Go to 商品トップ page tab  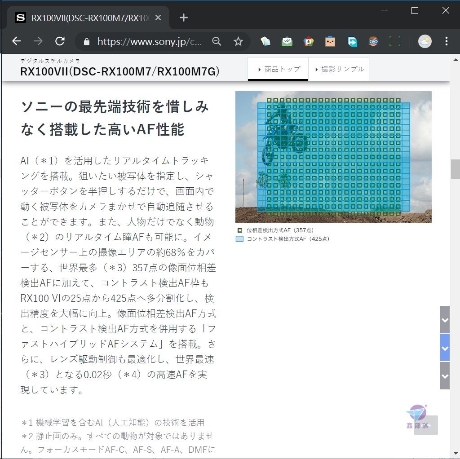tap(278, 69)
